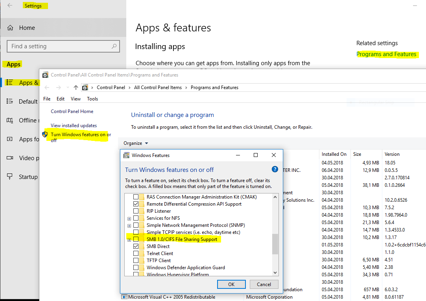Viewport: 426px width, 301px height.
Task: Expand SMB 1.0/CIFS File Sharing node
Action: 129,240
